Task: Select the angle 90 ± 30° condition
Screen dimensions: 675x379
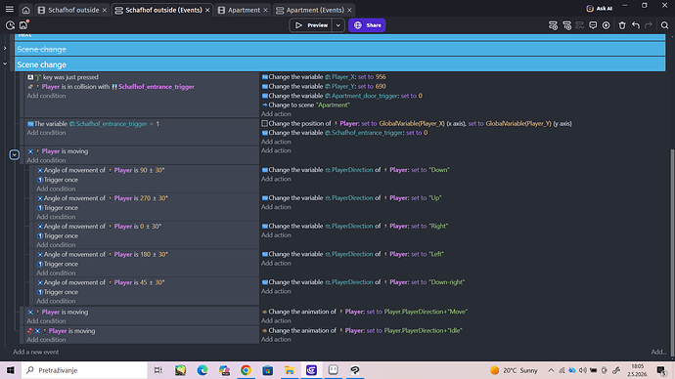Action: click(x=101, y=170)
